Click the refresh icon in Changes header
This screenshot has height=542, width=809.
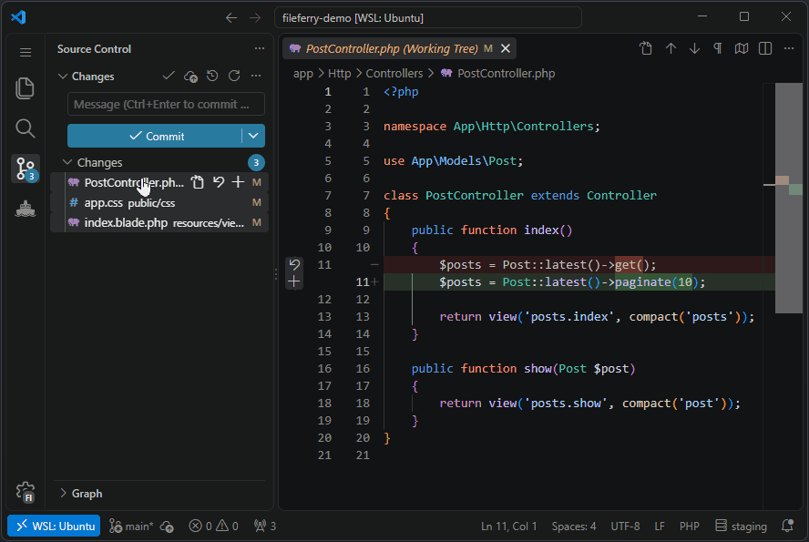234,76
